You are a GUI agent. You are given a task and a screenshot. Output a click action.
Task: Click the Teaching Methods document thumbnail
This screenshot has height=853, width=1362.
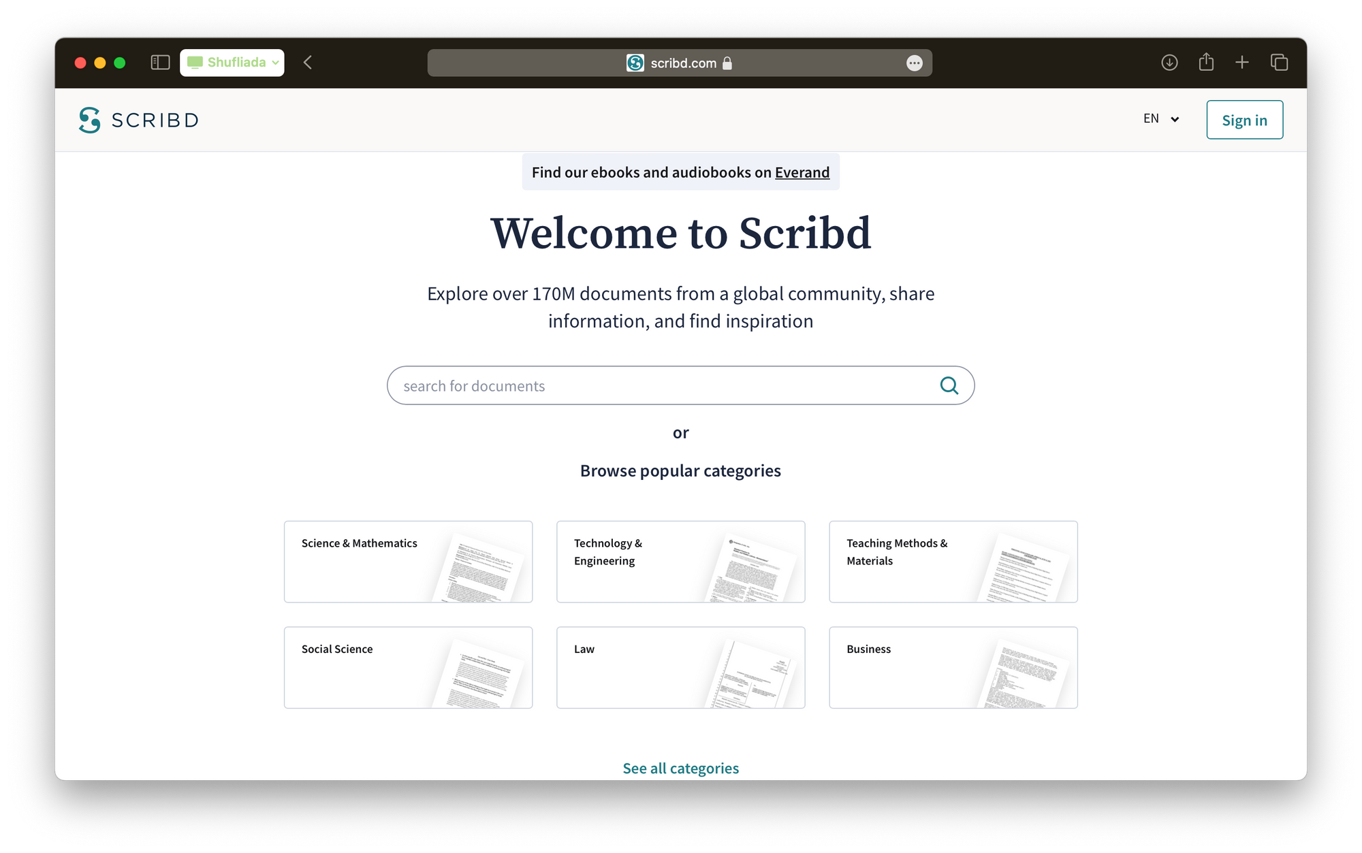[1024, 569]
